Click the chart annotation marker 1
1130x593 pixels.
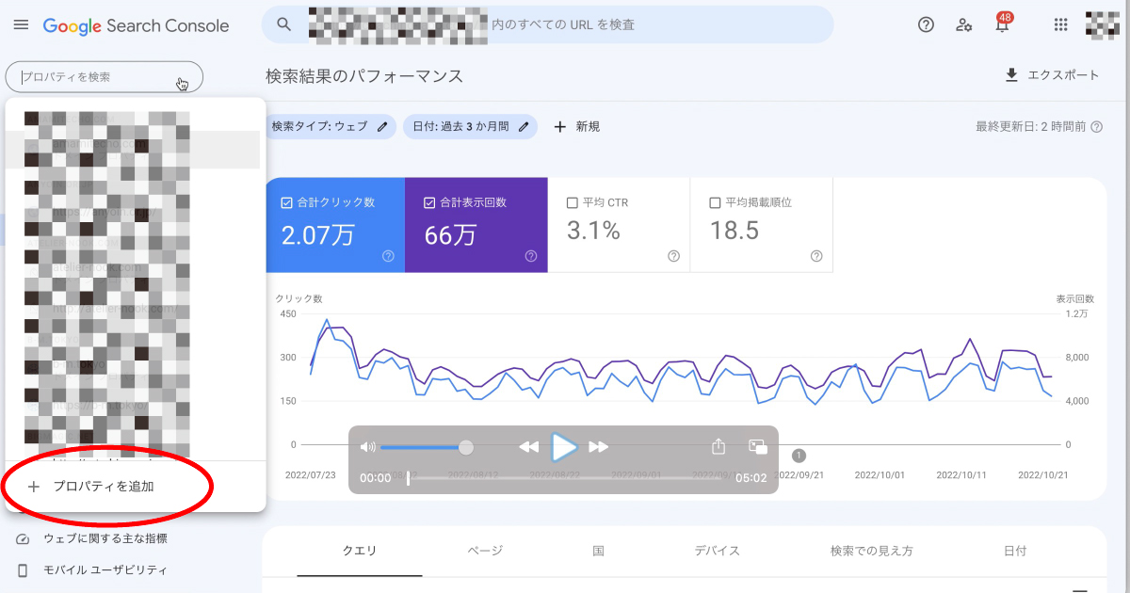[x=799, y=456]
